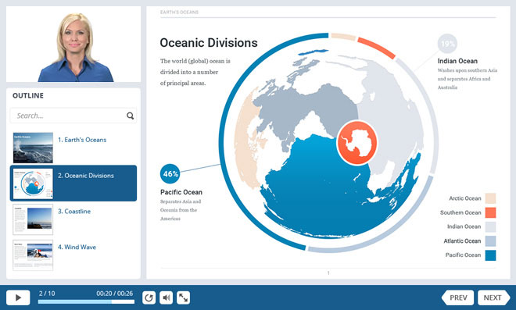516x310 pixels.
Task: Click the '00:20 / 00:26' time display
Action: [x=114, y=294]
